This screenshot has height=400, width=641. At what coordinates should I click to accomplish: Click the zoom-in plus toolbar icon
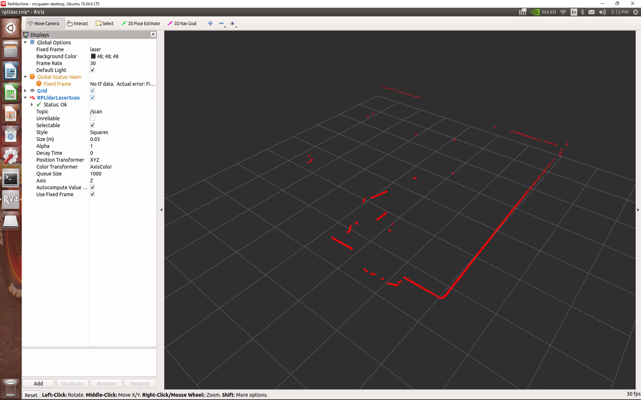tap(210, 23)
